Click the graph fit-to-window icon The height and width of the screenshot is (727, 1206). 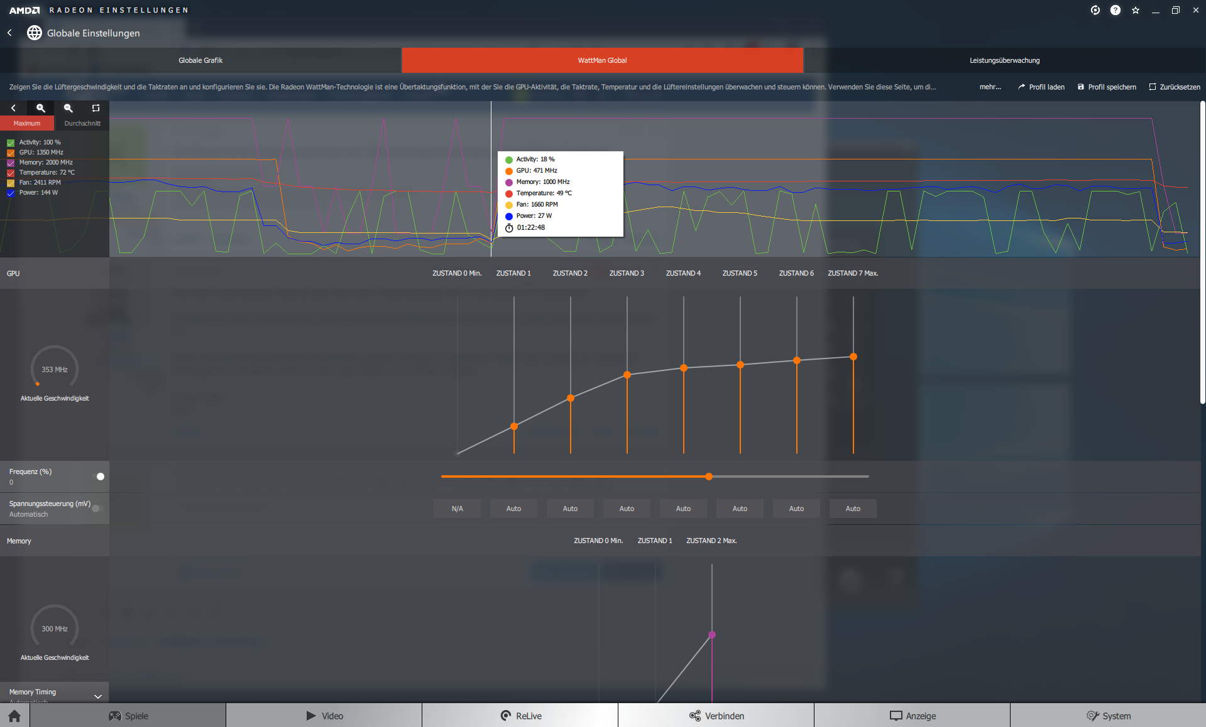pyautogui.click(x=96, y=108)
